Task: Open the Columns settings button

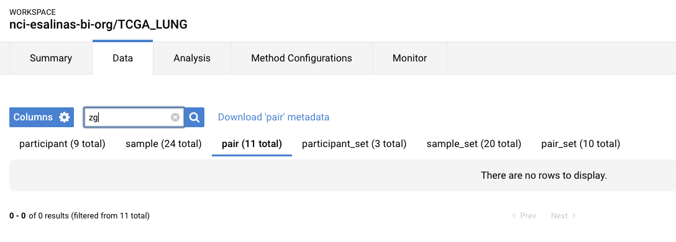Action: point(42,117)
